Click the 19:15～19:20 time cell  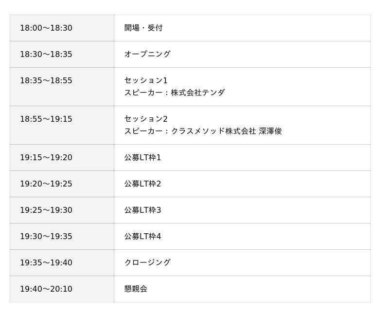point(46,158)
